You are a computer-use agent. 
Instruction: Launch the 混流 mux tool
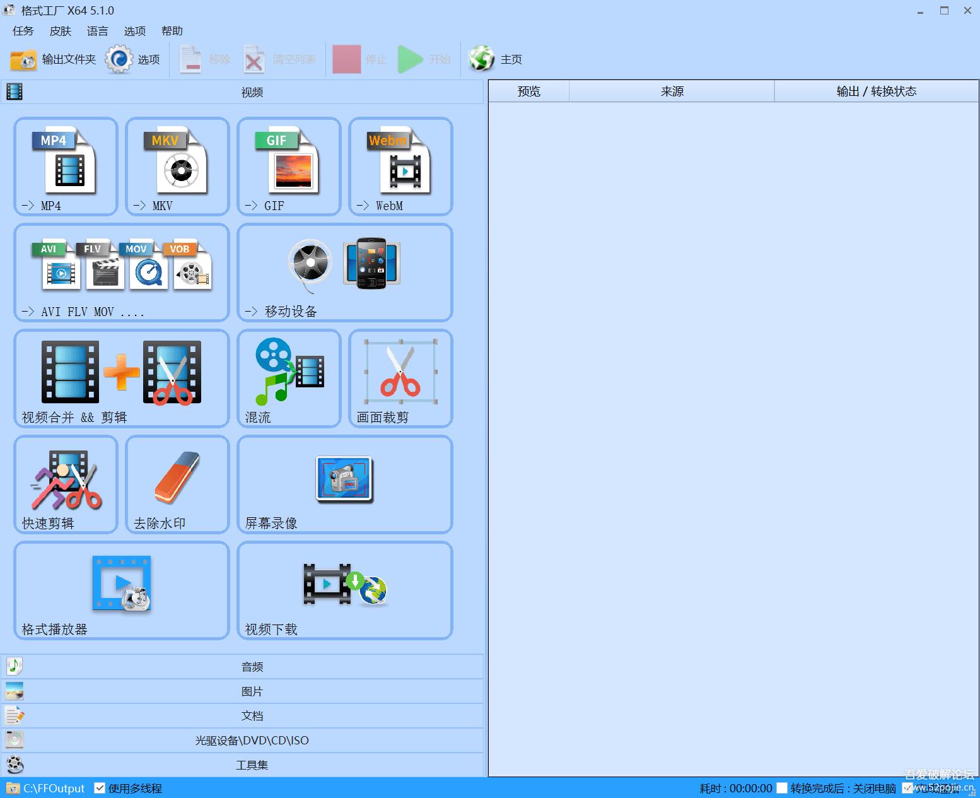288,378
